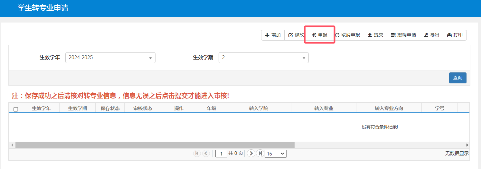Click the 打印 (print) button
This screenshot has height=169, width=481.
click(455, 35)
